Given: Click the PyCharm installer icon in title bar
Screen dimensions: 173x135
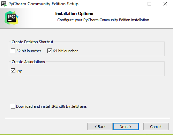Looking at the screenshot, I should pos(4,4).
